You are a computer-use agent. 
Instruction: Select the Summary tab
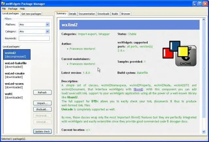[x=61, y=14]
